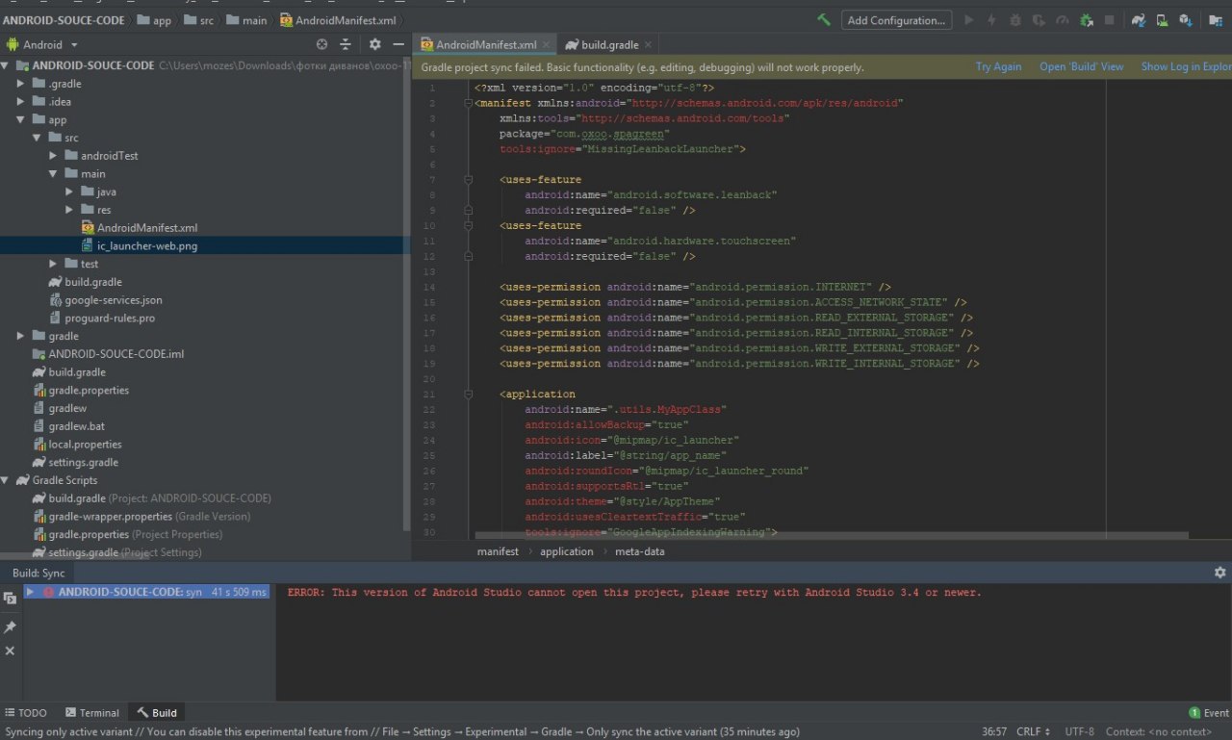Click the application breadcrumb at editor bottom

(566, 551)
